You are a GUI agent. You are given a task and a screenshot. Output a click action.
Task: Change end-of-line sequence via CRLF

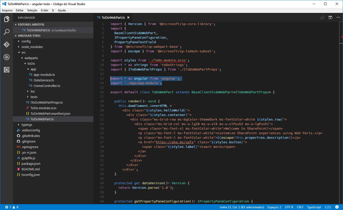(300, 207)
